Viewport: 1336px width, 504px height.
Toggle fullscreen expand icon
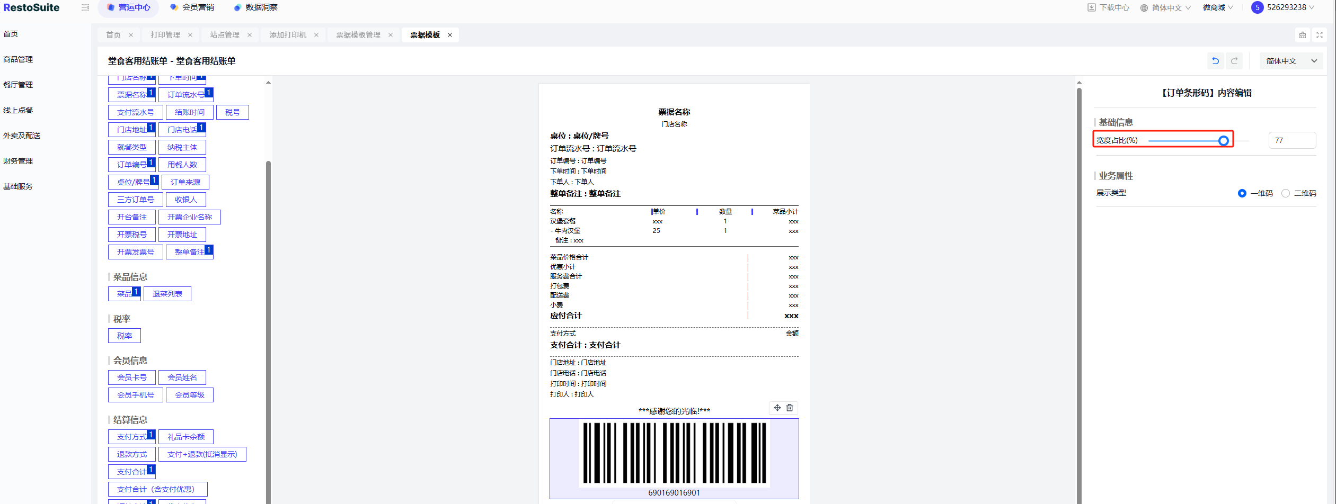pos(1320,35)
